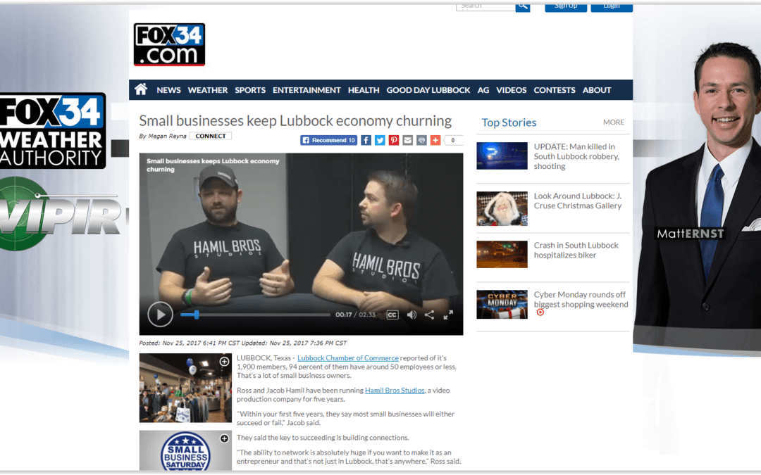This screenshot has height=475, width=761.
Task: Expand the Small Business Saturday image
Action: [224, 438]
